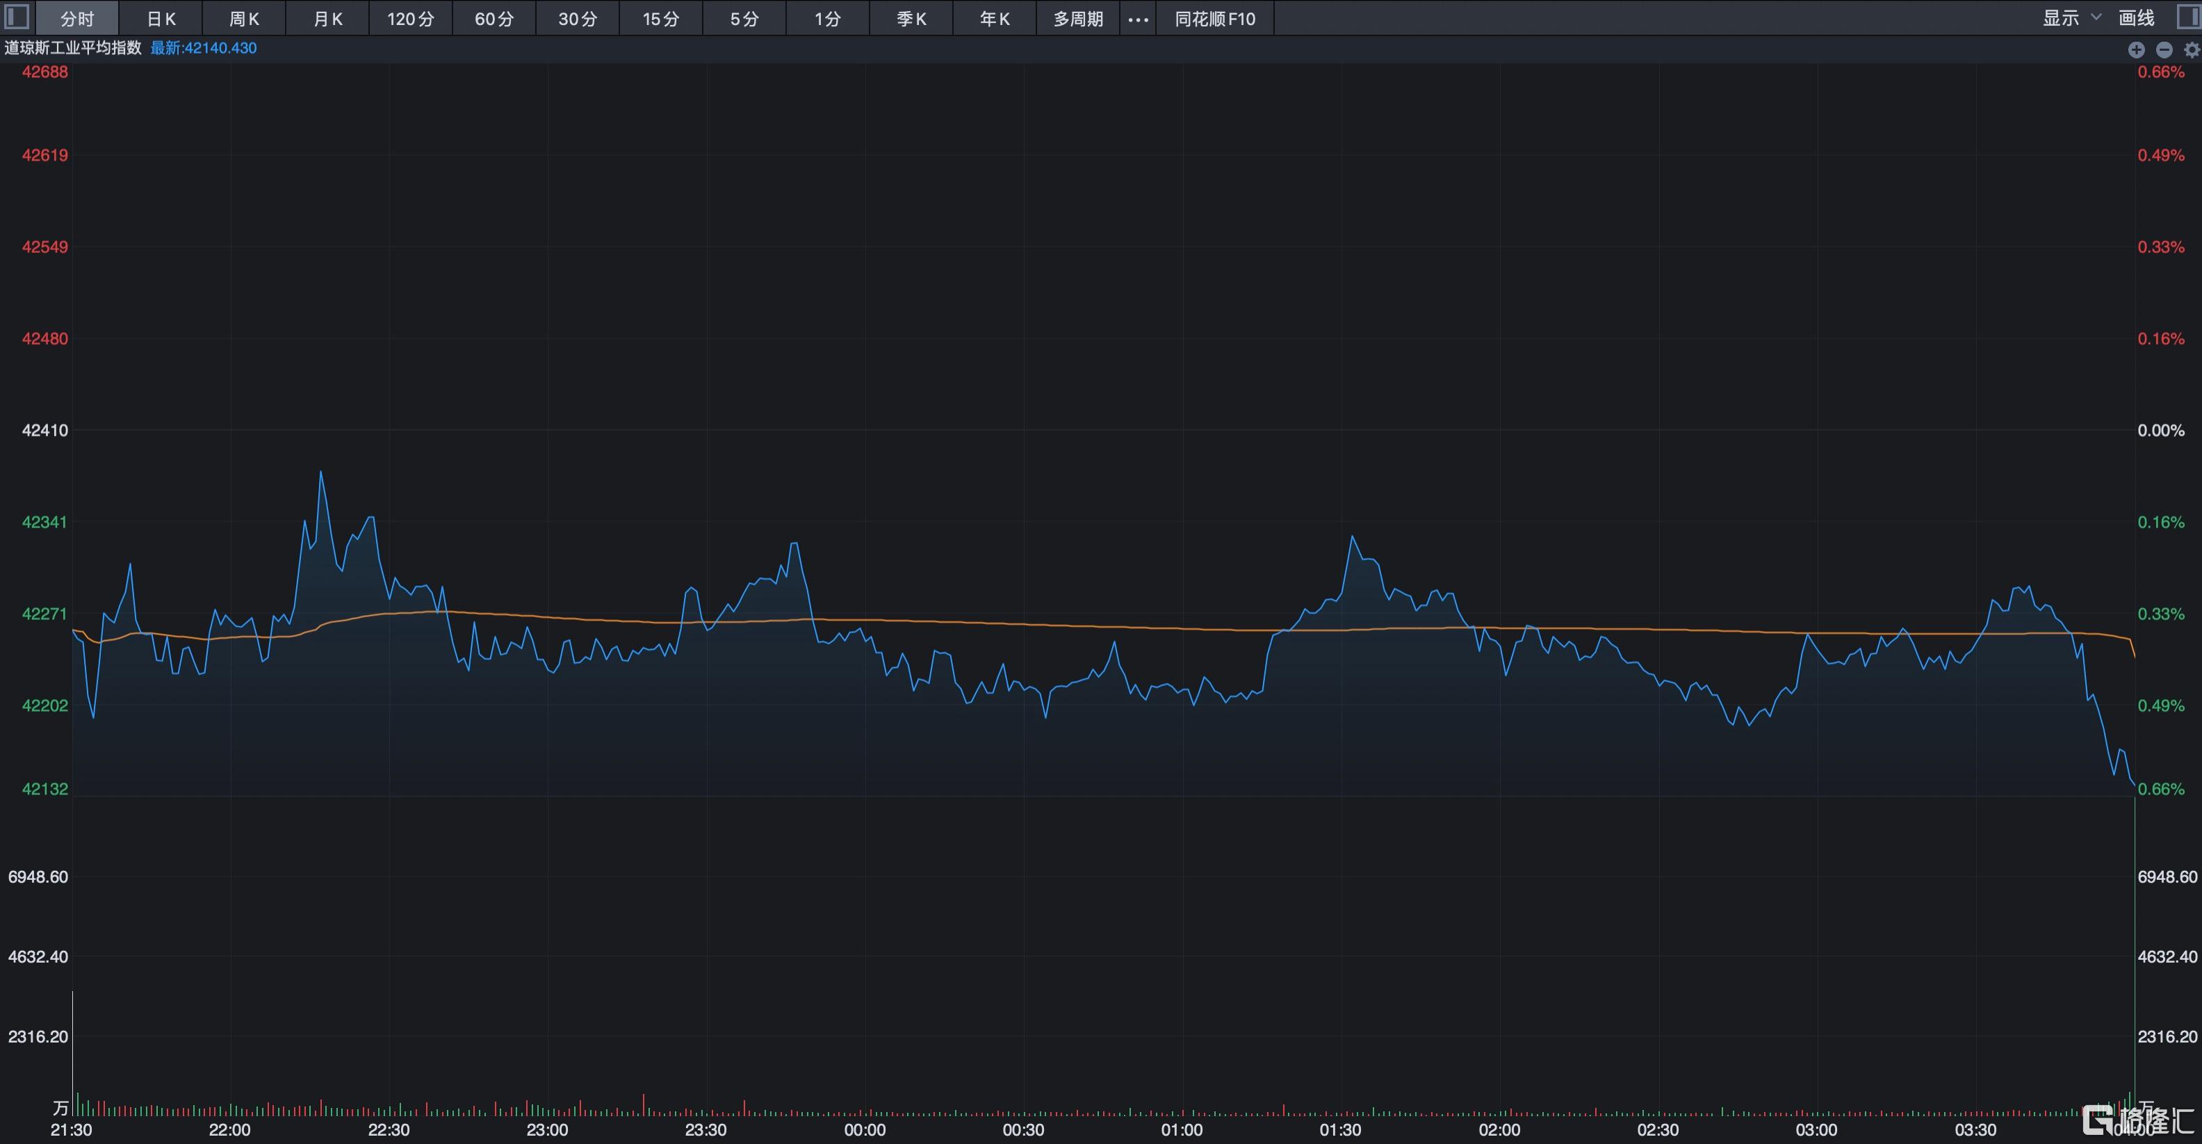Image resolution: width=2202 pixels, height=1144 pixels.
Task: Click the 42619 price axis label
Action: pos(44,155)
